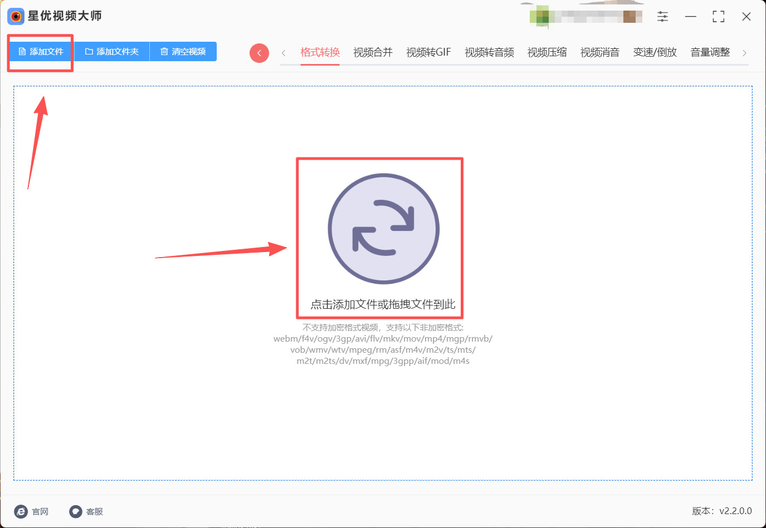Go to the 视频转音频 tab
Viewport: 766px width, 528px height.
pyautogui.click(x=489, y=52)
